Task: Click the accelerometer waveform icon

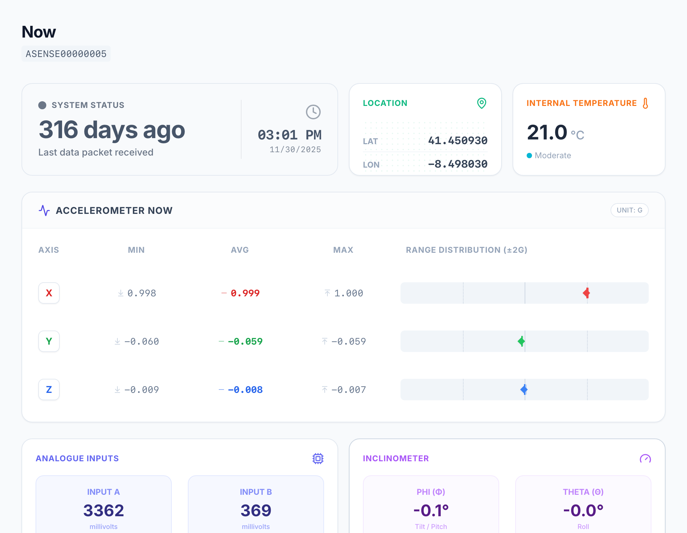Action: tap(44, 211)
